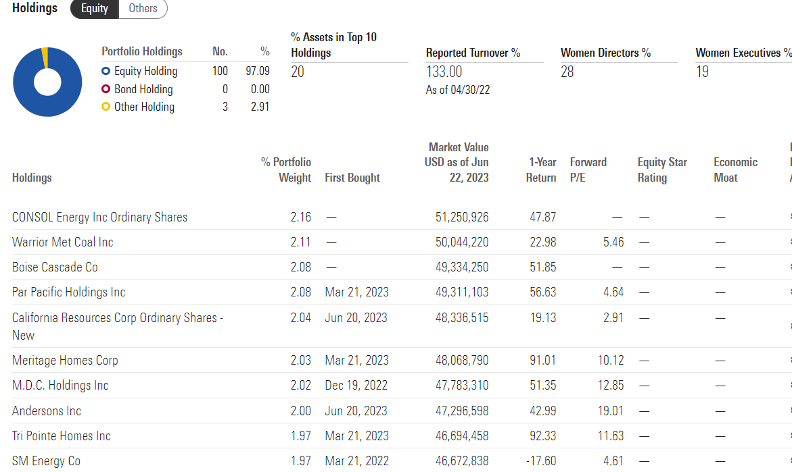Click CONSOL Energy 1-year return 47.87
This screenshot has width=792, height=472.
[x=543, y=217]
